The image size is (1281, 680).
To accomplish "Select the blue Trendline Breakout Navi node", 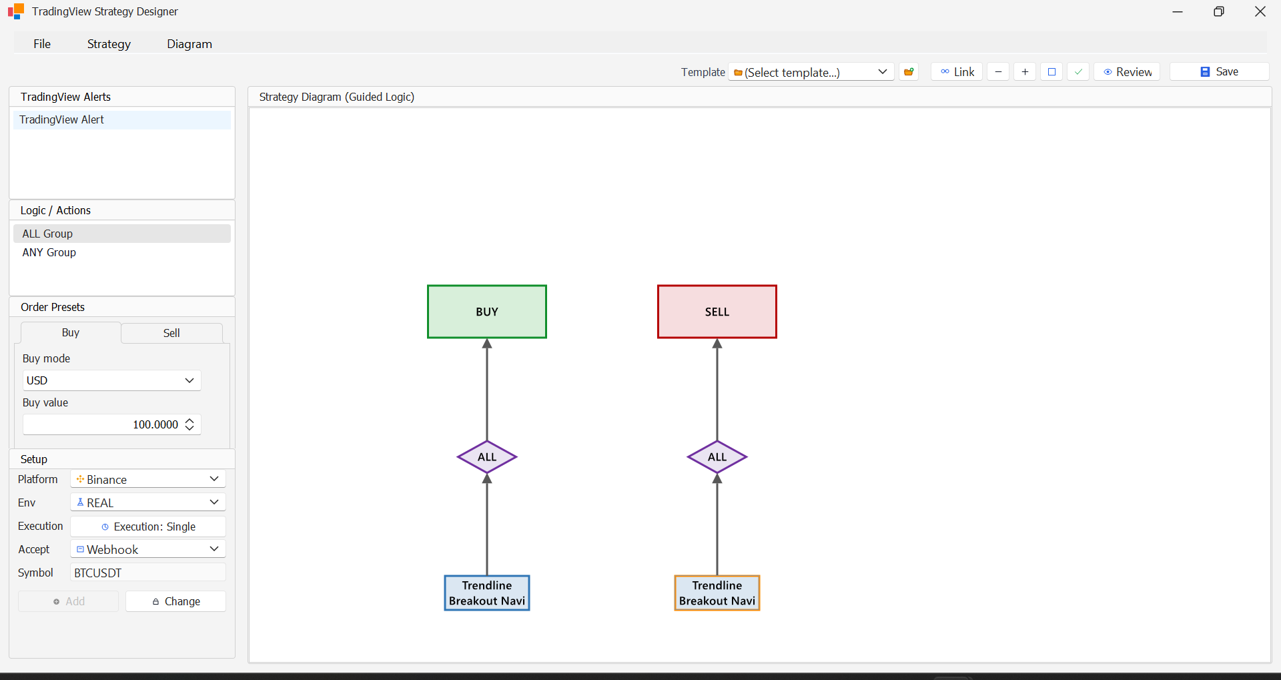I will (x=487, y=593).
